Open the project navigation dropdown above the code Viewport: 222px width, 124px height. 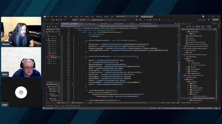coord(80,26)
